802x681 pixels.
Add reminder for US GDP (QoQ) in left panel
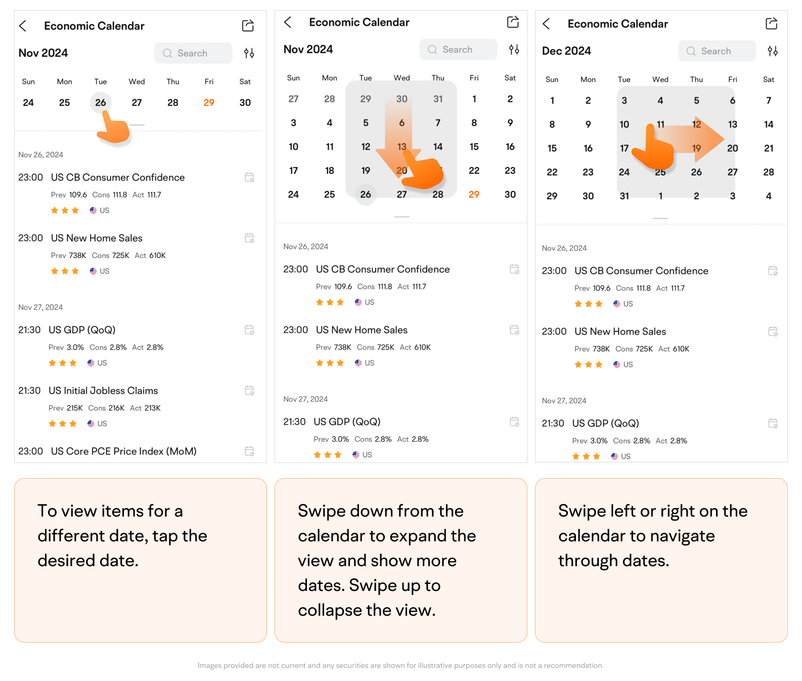pos(249,330)
